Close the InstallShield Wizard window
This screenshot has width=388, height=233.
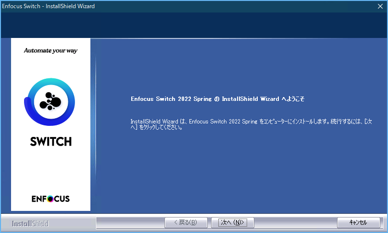(x=380, y=6)
